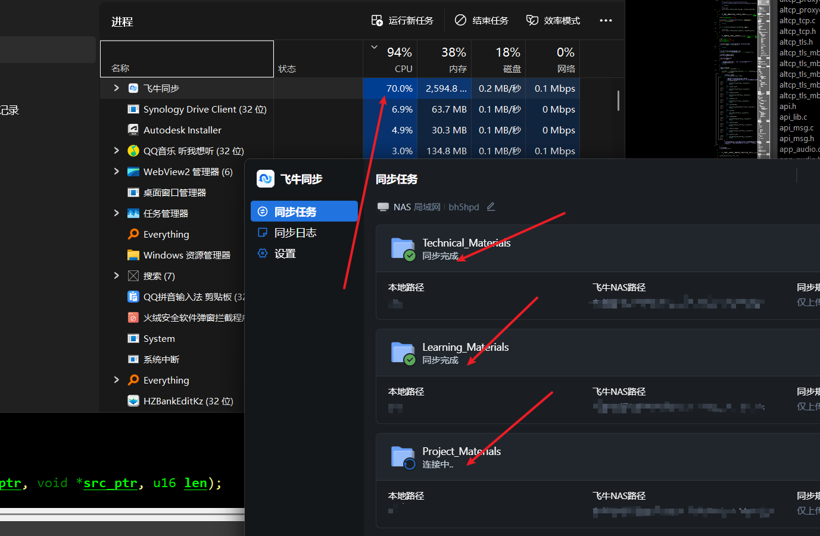Click the Windows 资源管理器 folder icon
This screenshot has width=820, height=536.
133,255
